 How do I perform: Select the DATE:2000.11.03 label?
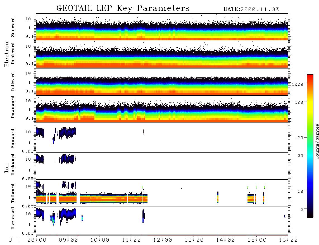click(251, 9)
